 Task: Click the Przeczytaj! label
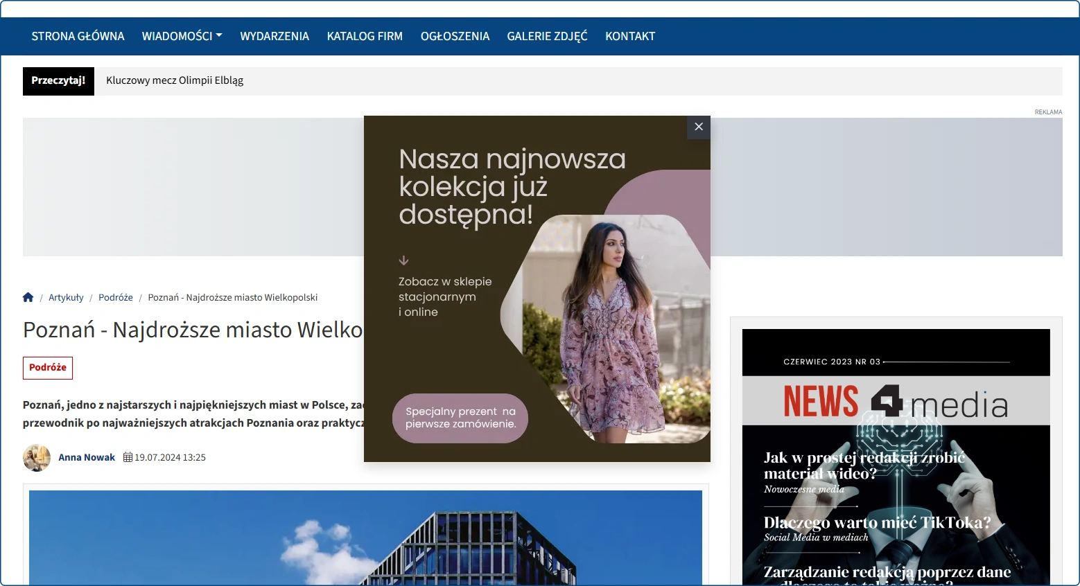pos(58,81)
